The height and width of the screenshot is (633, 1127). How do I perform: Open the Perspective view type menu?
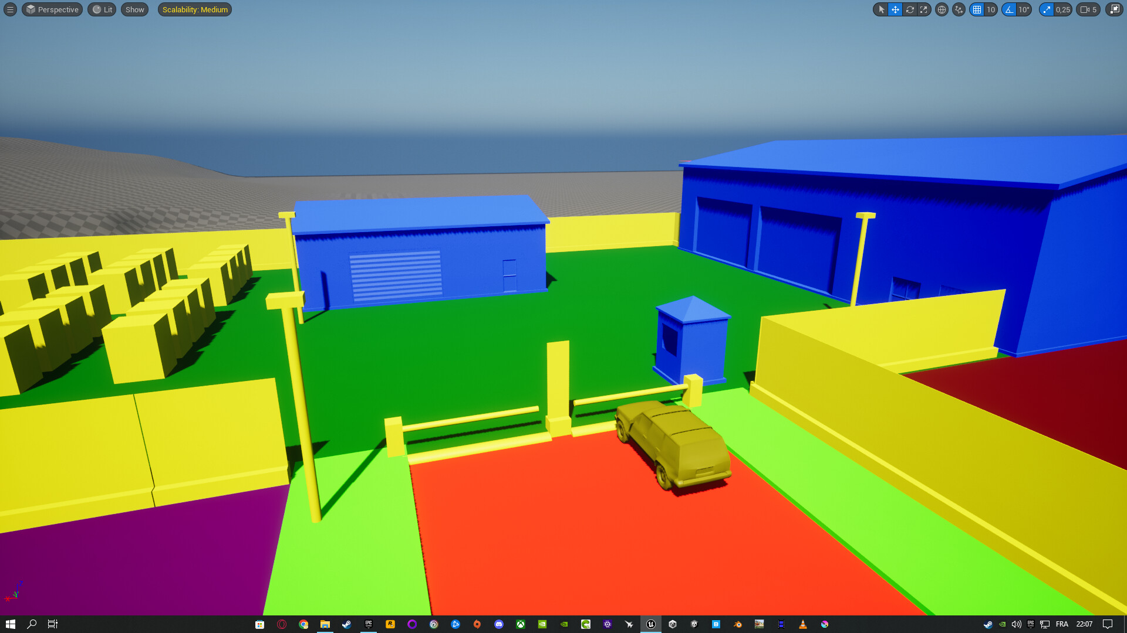coord(52,9)
